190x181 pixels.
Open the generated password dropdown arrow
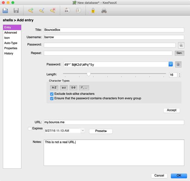click(x=170, y=64)
